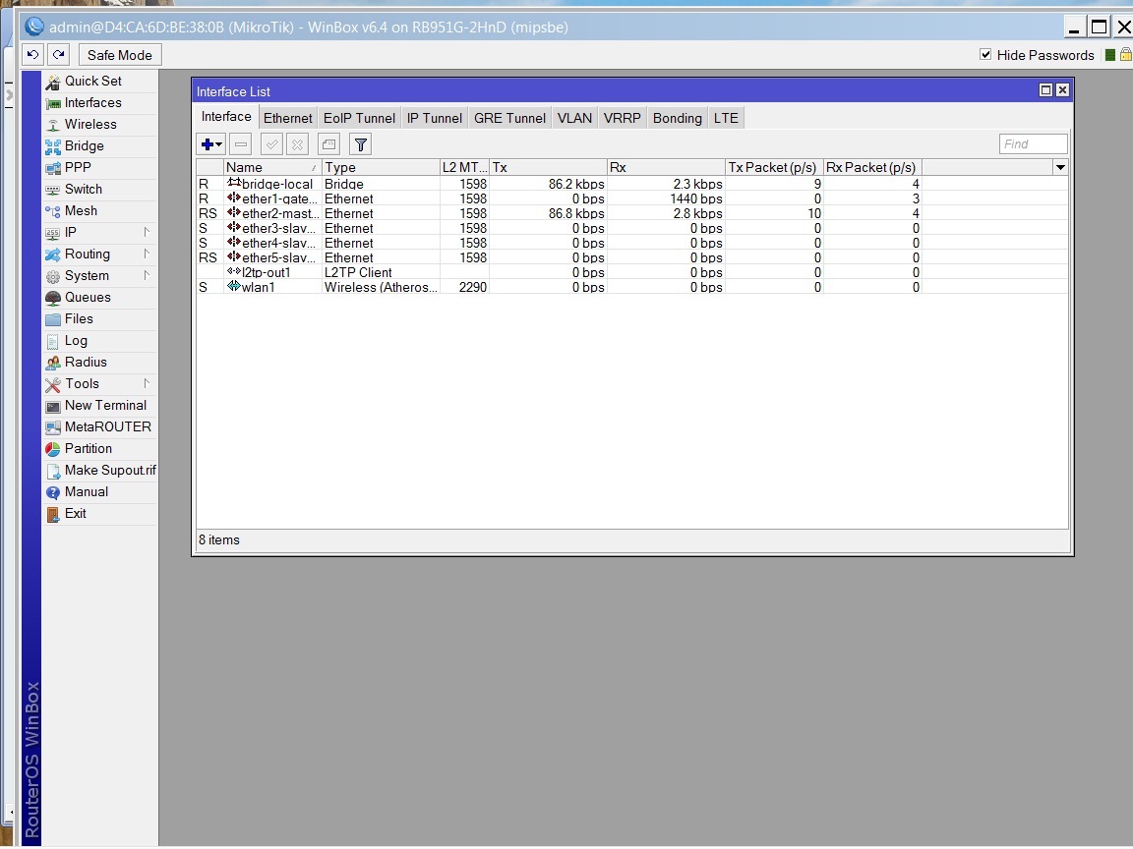The height and width of the screenshot is (849, 1133).
Task: Sort by the Tx column header
Action: coord(549,167)
